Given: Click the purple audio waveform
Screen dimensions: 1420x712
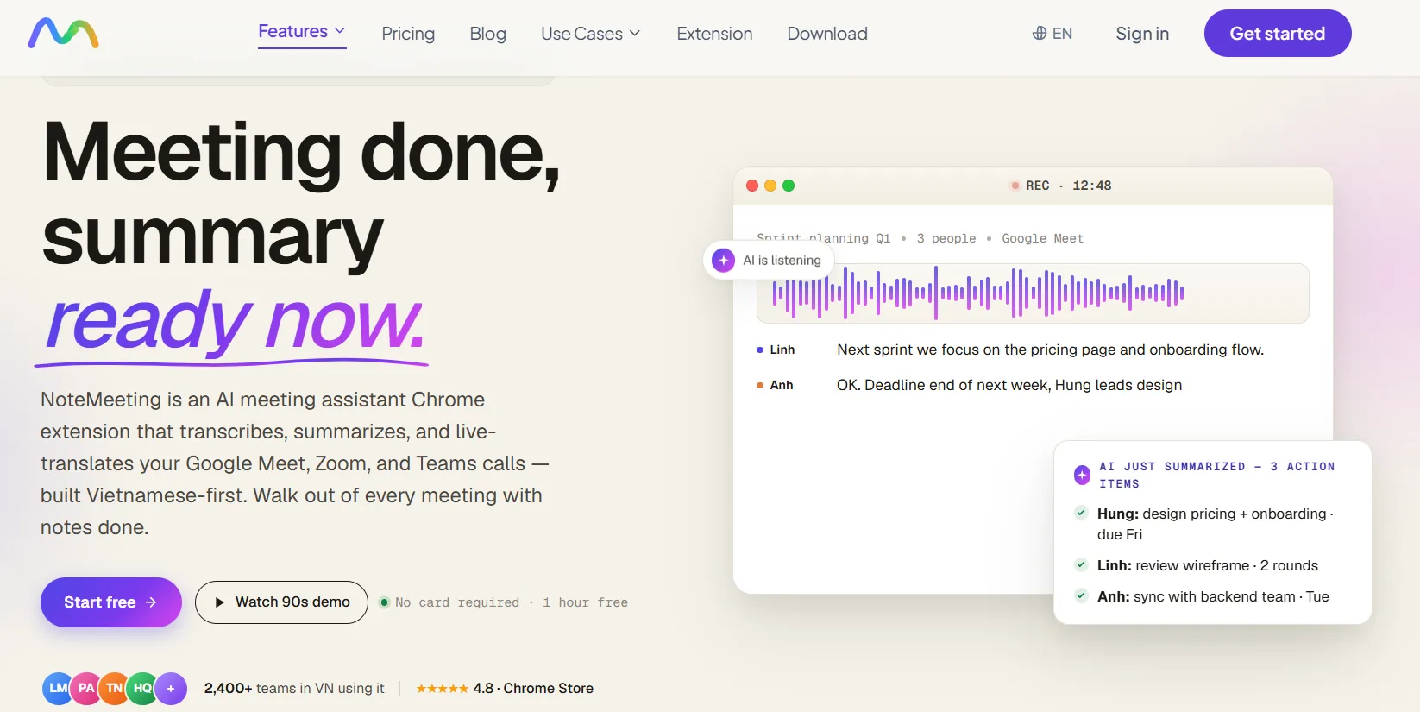Looking at the screenshot, I should (x=978, y=293).
